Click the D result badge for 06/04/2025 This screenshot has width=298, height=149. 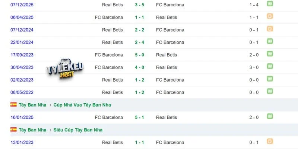tap(270, 16)
